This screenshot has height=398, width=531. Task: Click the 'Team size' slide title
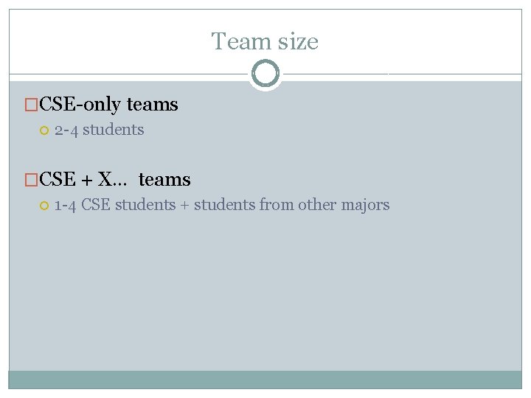tap(265, 41)
